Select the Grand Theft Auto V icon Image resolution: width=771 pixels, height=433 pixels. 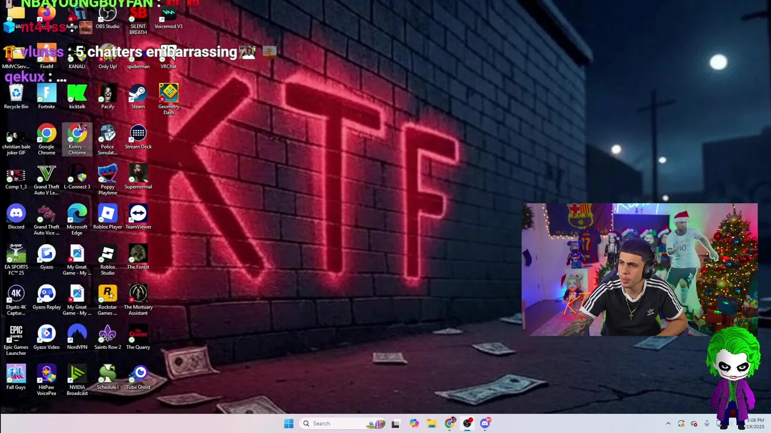pos(46,180)
